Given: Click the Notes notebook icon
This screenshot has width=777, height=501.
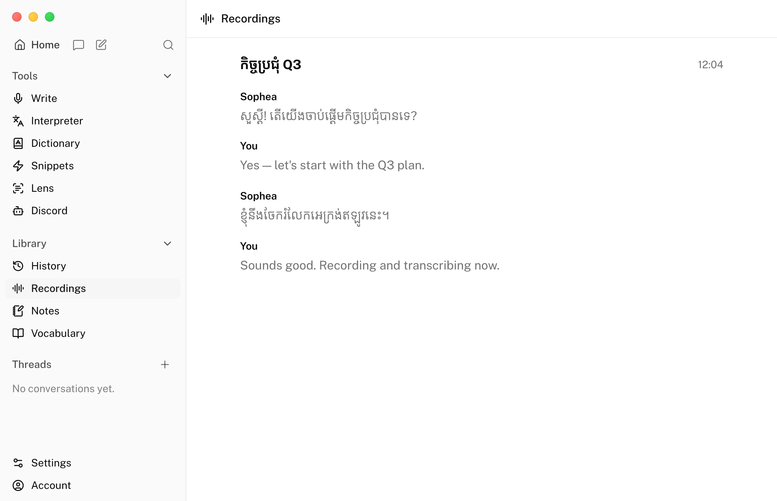Looking at the screenshot, I should point(18,311).
